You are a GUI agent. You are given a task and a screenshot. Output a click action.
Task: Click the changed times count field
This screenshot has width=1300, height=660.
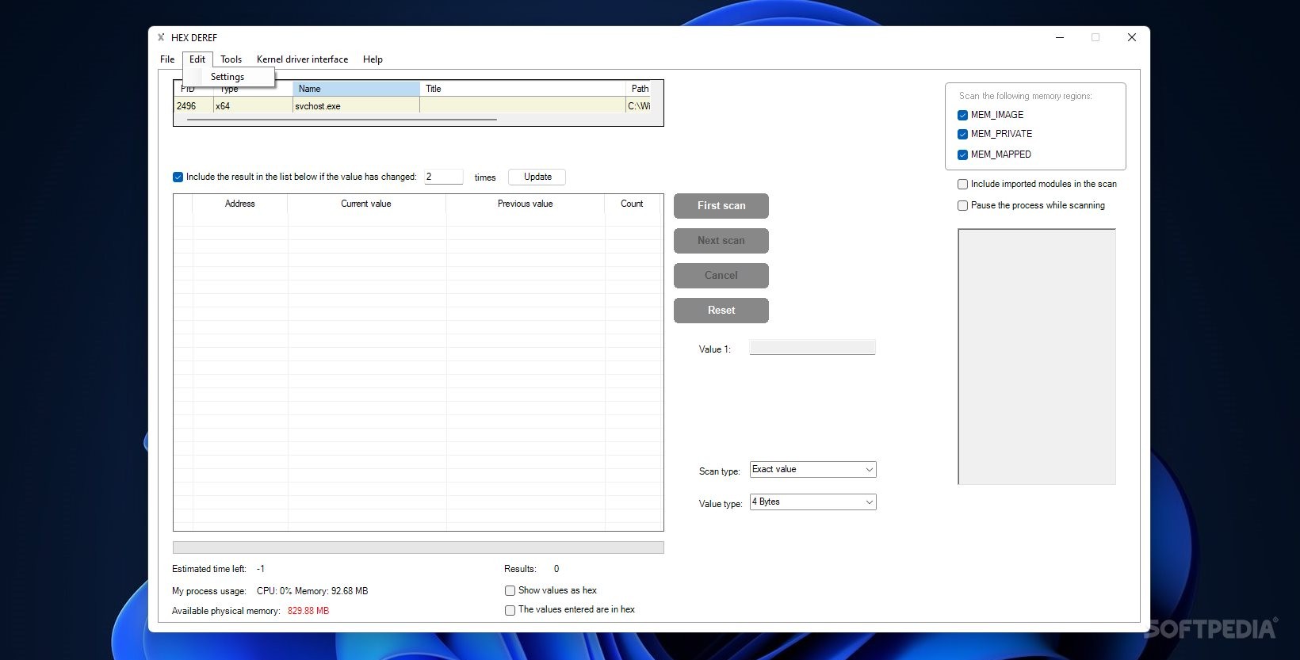[443, 177]
